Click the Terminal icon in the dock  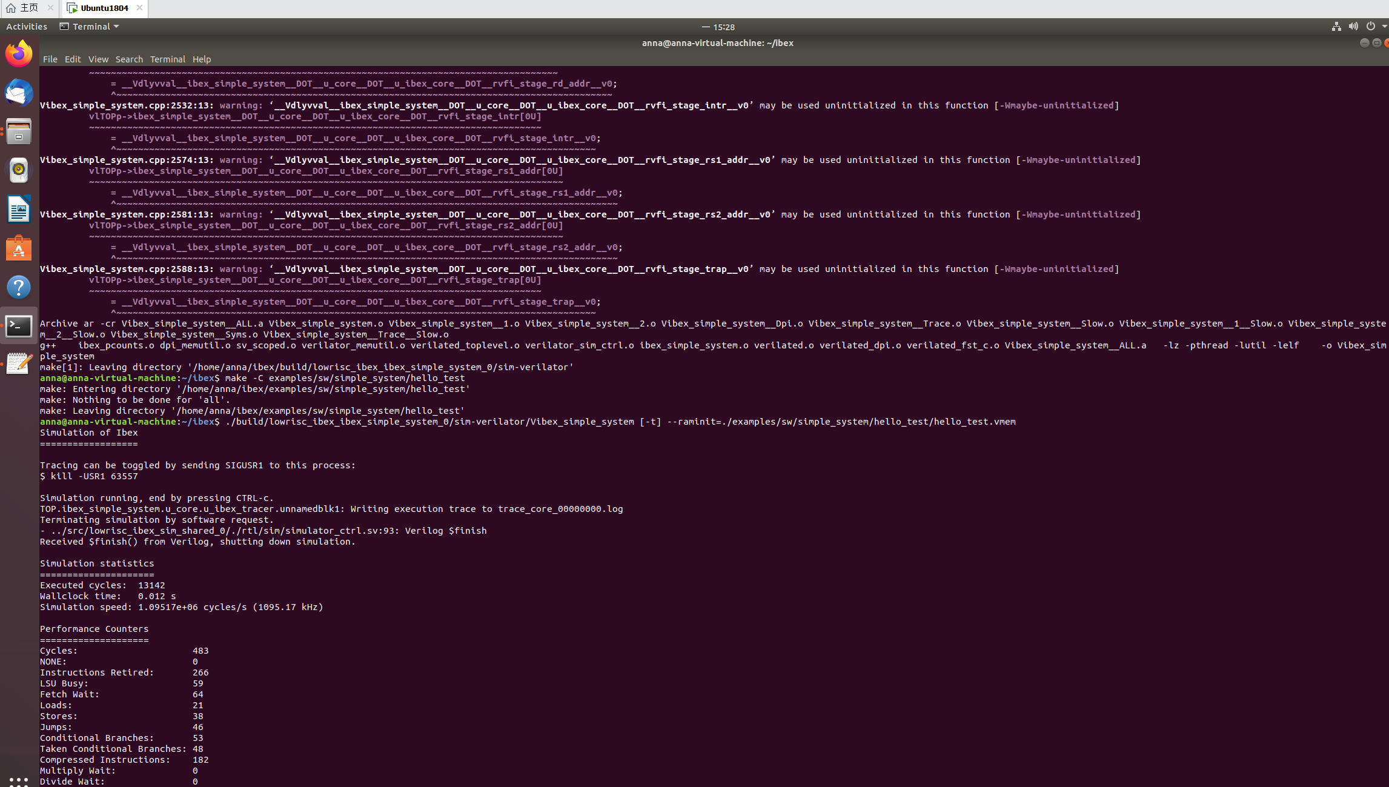19,326
